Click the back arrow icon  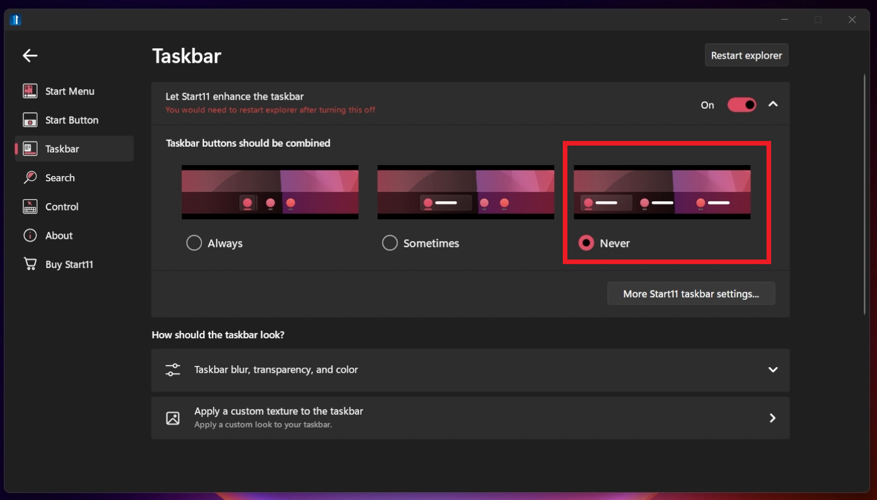coord(30,55)
